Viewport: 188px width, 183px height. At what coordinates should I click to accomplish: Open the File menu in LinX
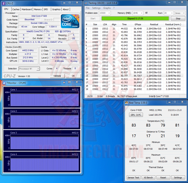88,8
